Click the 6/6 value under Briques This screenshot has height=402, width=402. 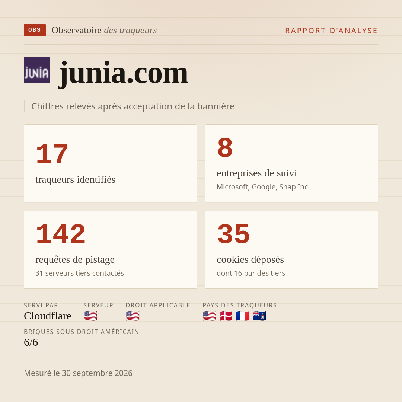(31, 342)
